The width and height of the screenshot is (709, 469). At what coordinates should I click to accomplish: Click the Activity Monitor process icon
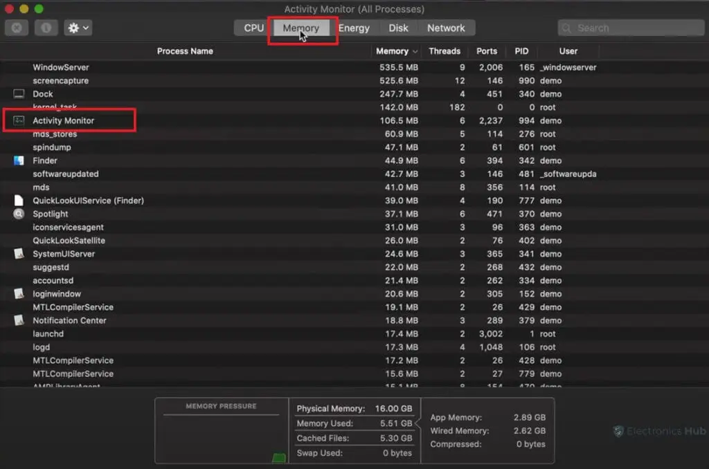point(19,120)
